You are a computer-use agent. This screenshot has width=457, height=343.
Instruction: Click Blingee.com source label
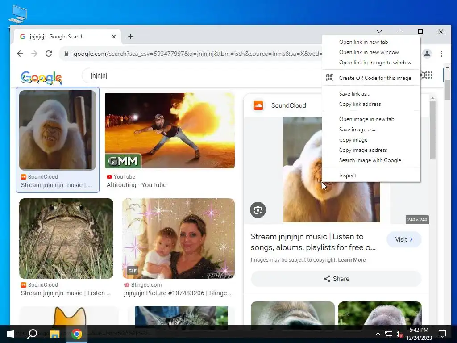pyautogui.click(x=143, y=284)
